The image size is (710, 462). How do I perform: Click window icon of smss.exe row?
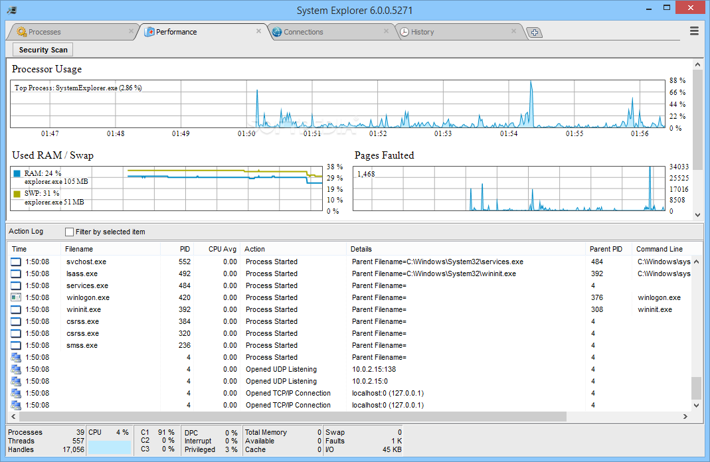[x=16, y=345]
